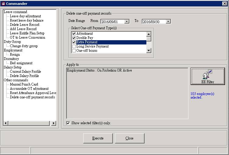Image resolution: width=229 pixels, height=155 pixels.
Task: Select Reset leave day balance
Action: (x=27, y=20)
